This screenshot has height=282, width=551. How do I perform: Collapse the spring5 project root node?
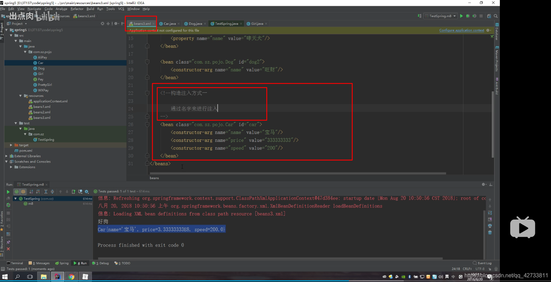pos(6,30)
